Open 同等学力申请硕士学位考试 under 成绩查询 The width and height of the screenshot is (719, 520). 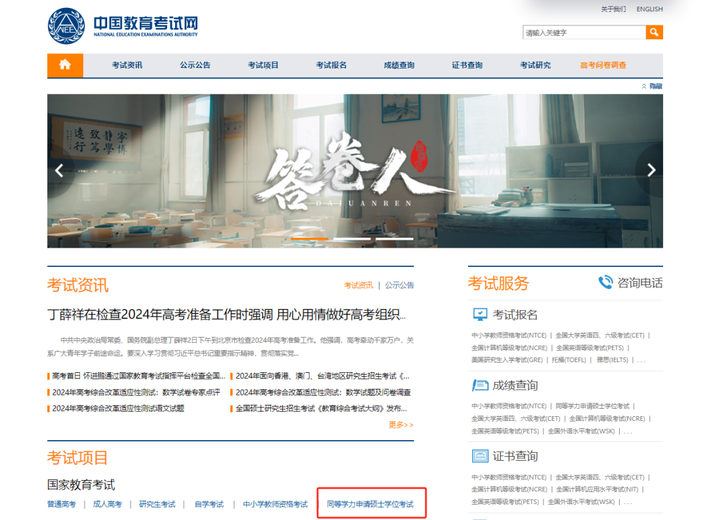click(593, 406)
